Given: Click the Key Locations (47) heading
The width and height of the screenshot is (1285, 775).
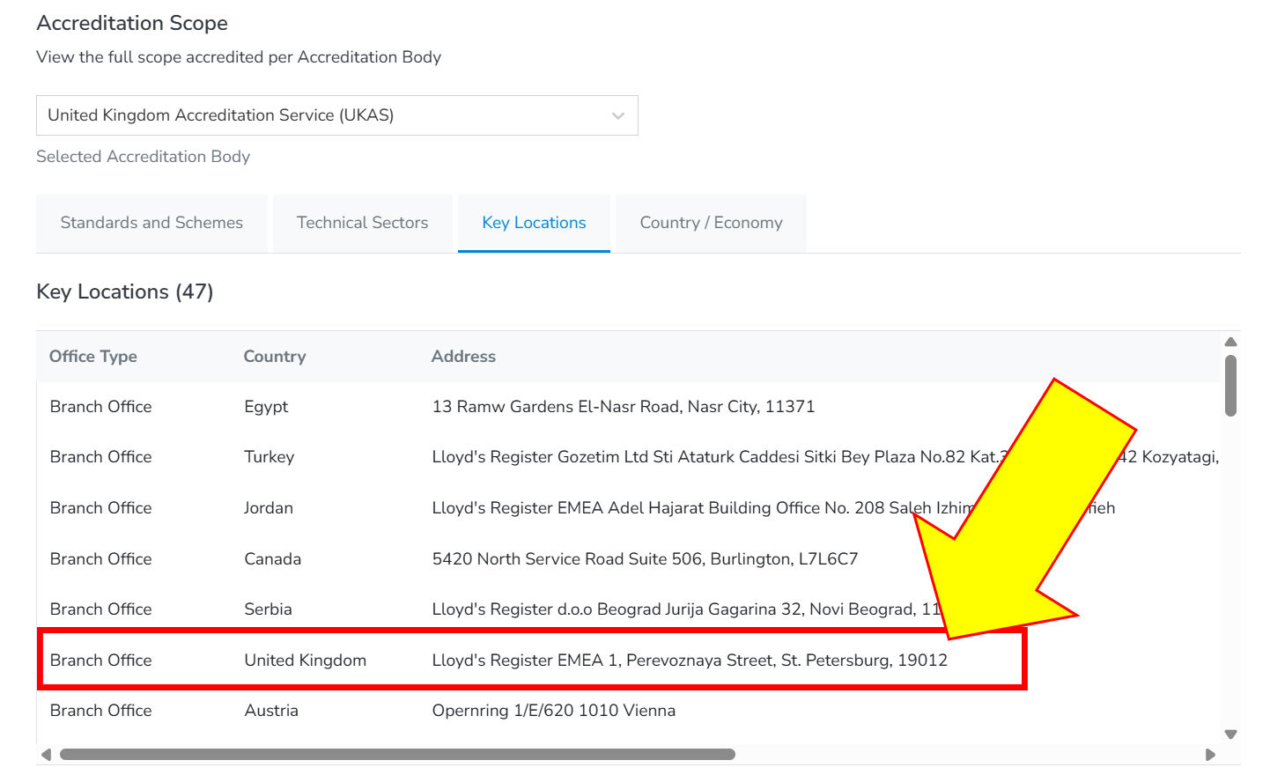Looking at the screenshot, I should [125, 292].
